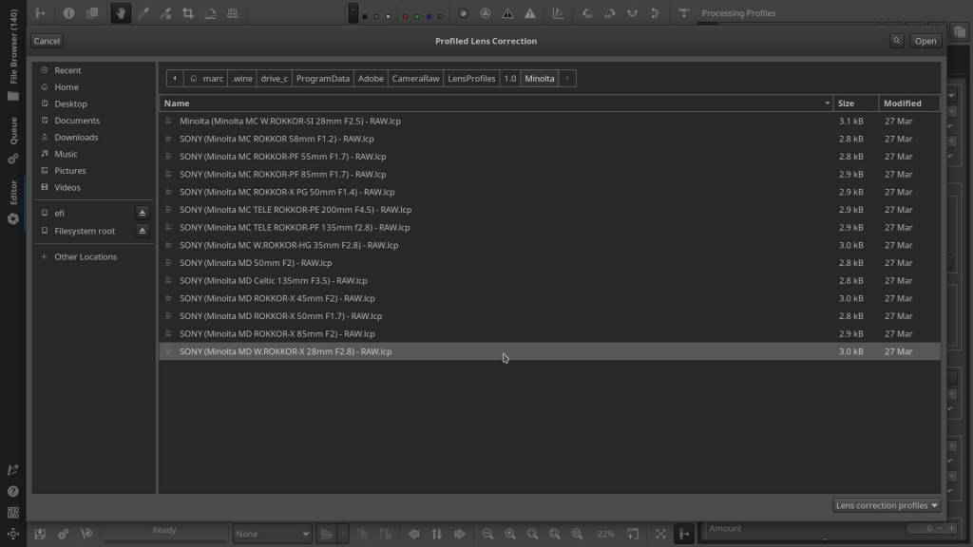Navigate back with path bar left arrow

(x=175, y=78)
